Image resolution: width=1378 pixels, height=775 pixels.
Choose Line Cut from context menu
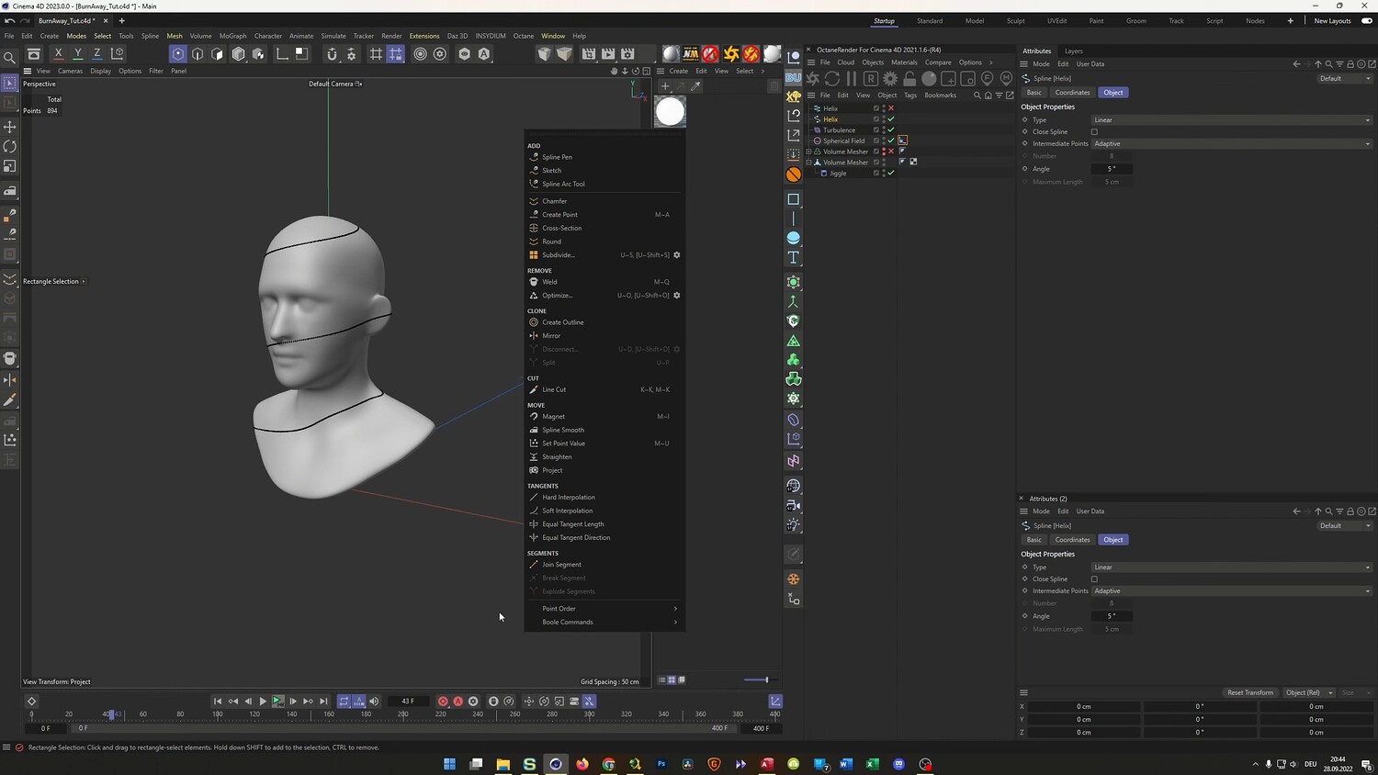tap(554, 389)
